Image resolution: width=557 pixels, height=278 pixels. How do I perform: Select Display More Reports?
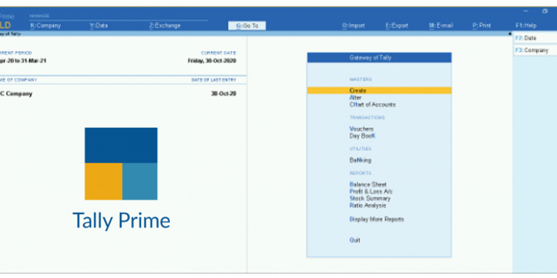pyautogui.click(x=377, y=219)
